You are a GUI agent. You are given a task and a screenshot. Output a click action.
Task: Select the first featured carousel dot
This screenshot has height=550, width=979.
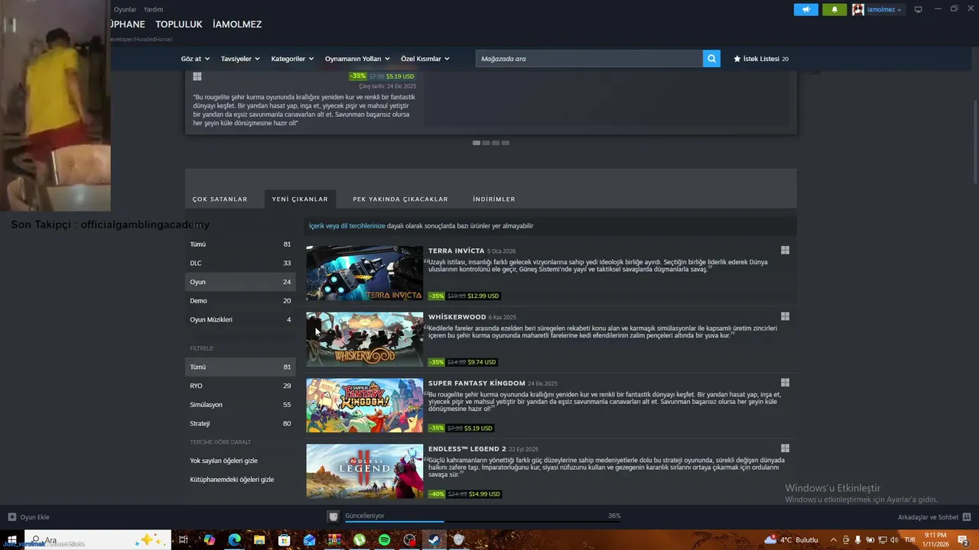click(476, 143)
